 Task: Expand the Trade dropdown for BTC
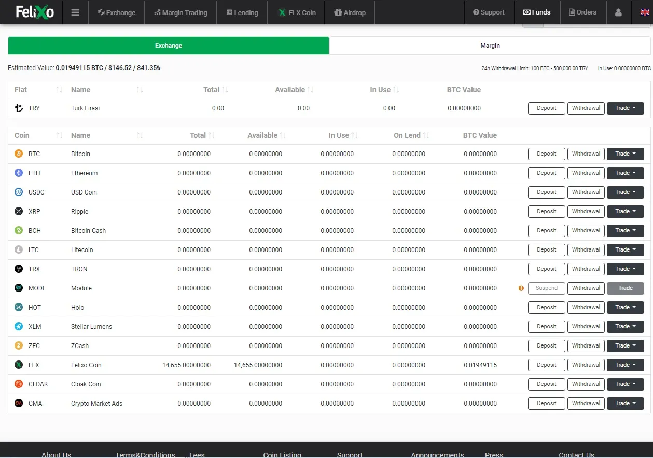(x=626, y=154)
